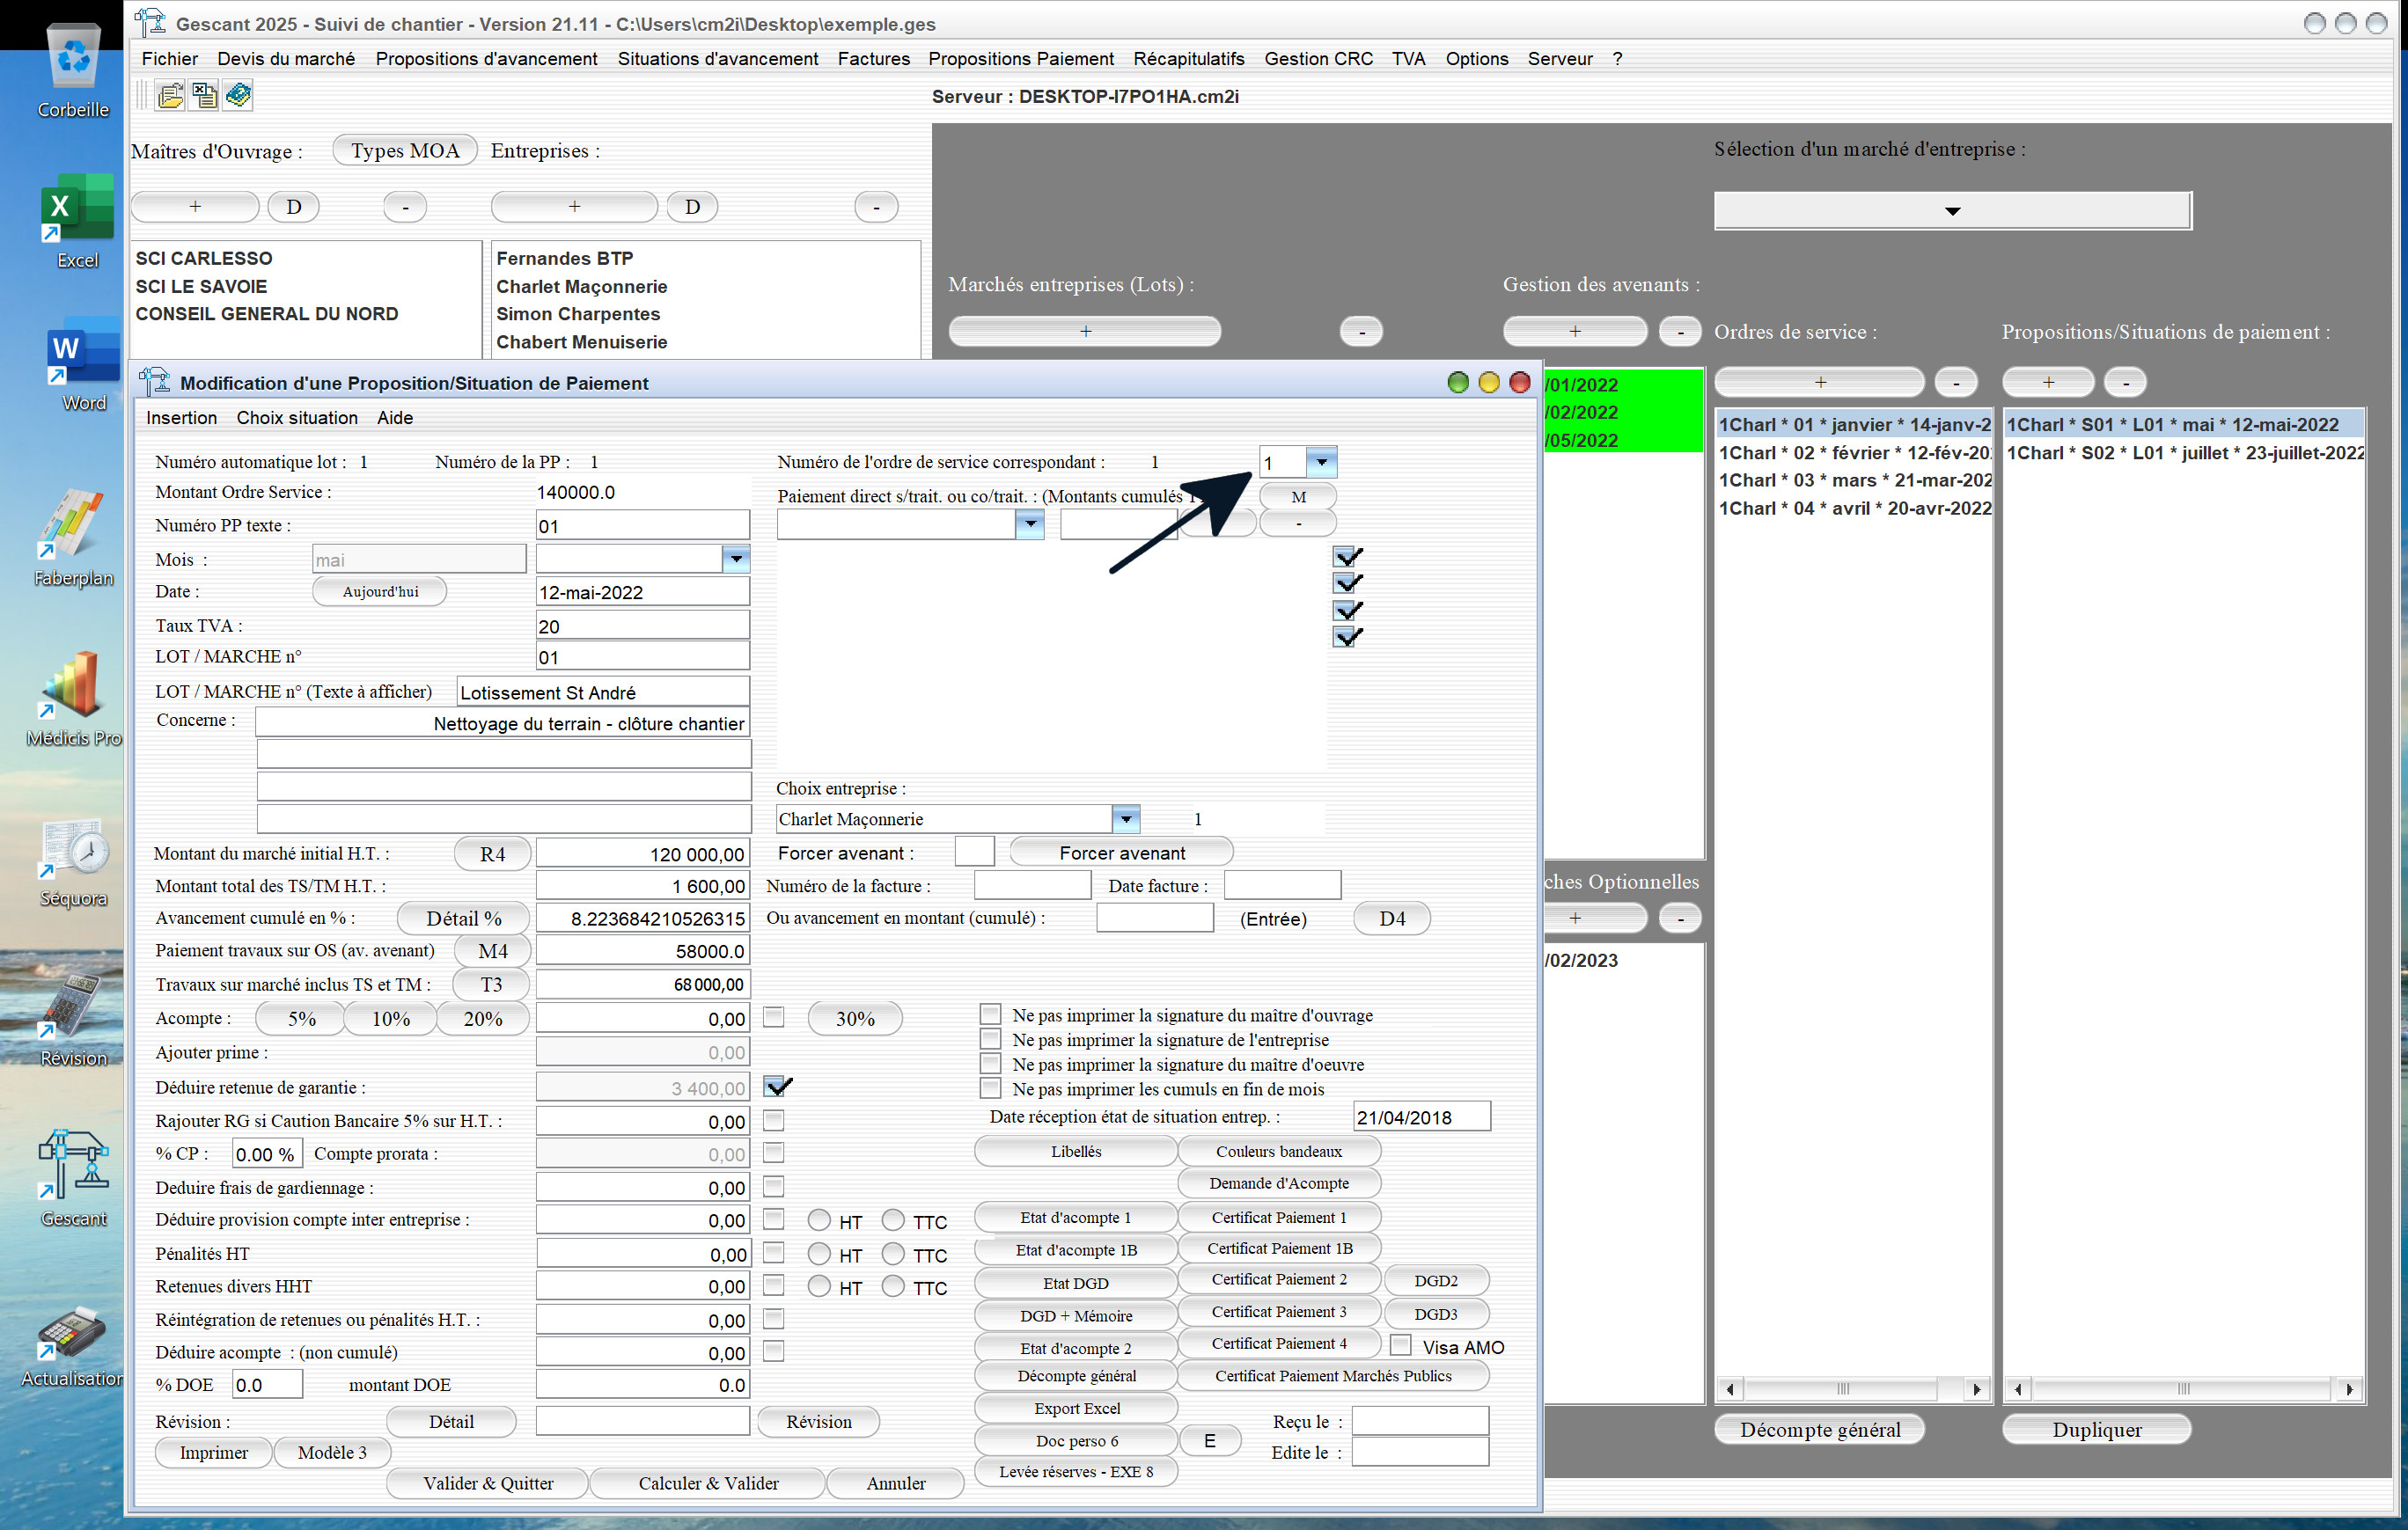Launch the Word desktop shortcut
The image size is (2408, 1530).
pos(83,365)
